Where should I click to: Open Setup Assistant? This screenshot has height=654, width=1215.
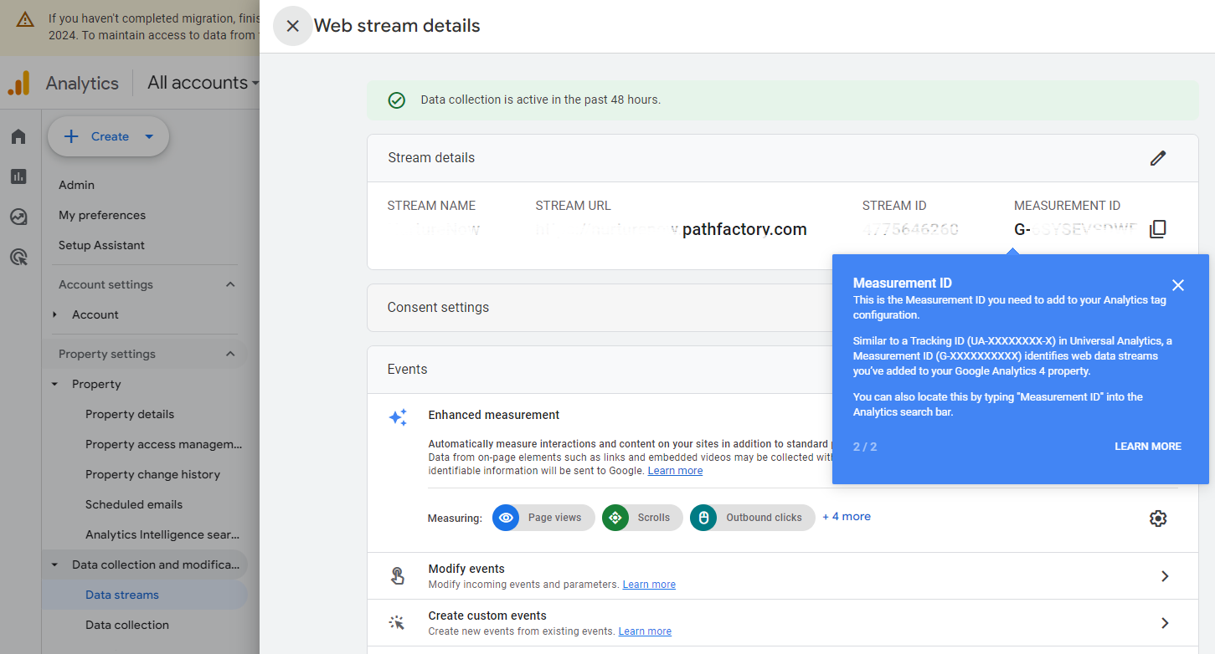pyautogui.click(x=101, y=245)
